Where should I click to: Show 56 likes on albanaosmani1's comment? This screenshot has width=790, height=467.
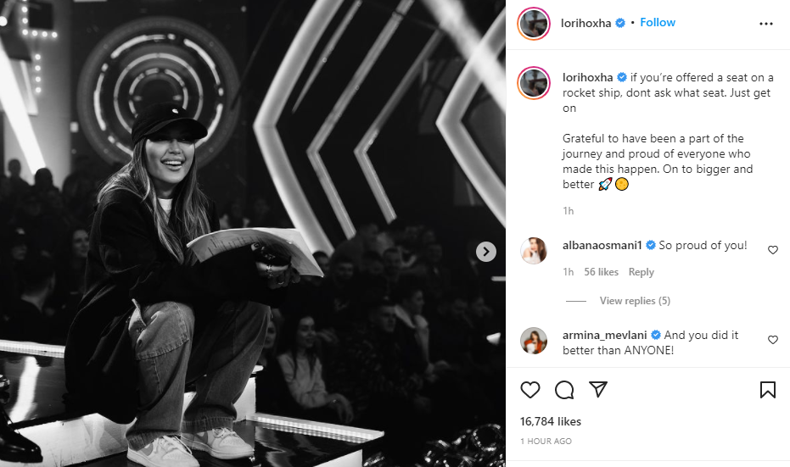[602, 272]
